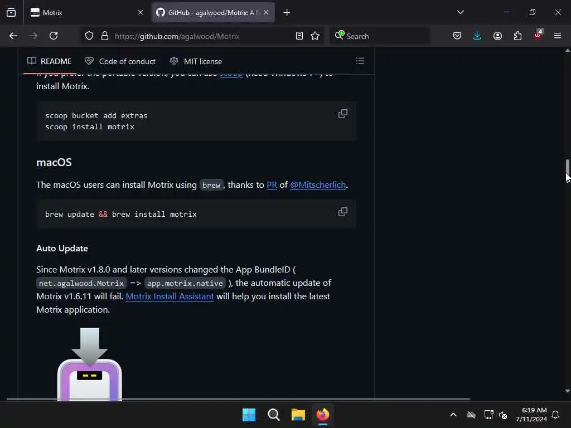571x428 pixels.
Task: Copy the scoop install commands
Action: click(x=343, y=114)
